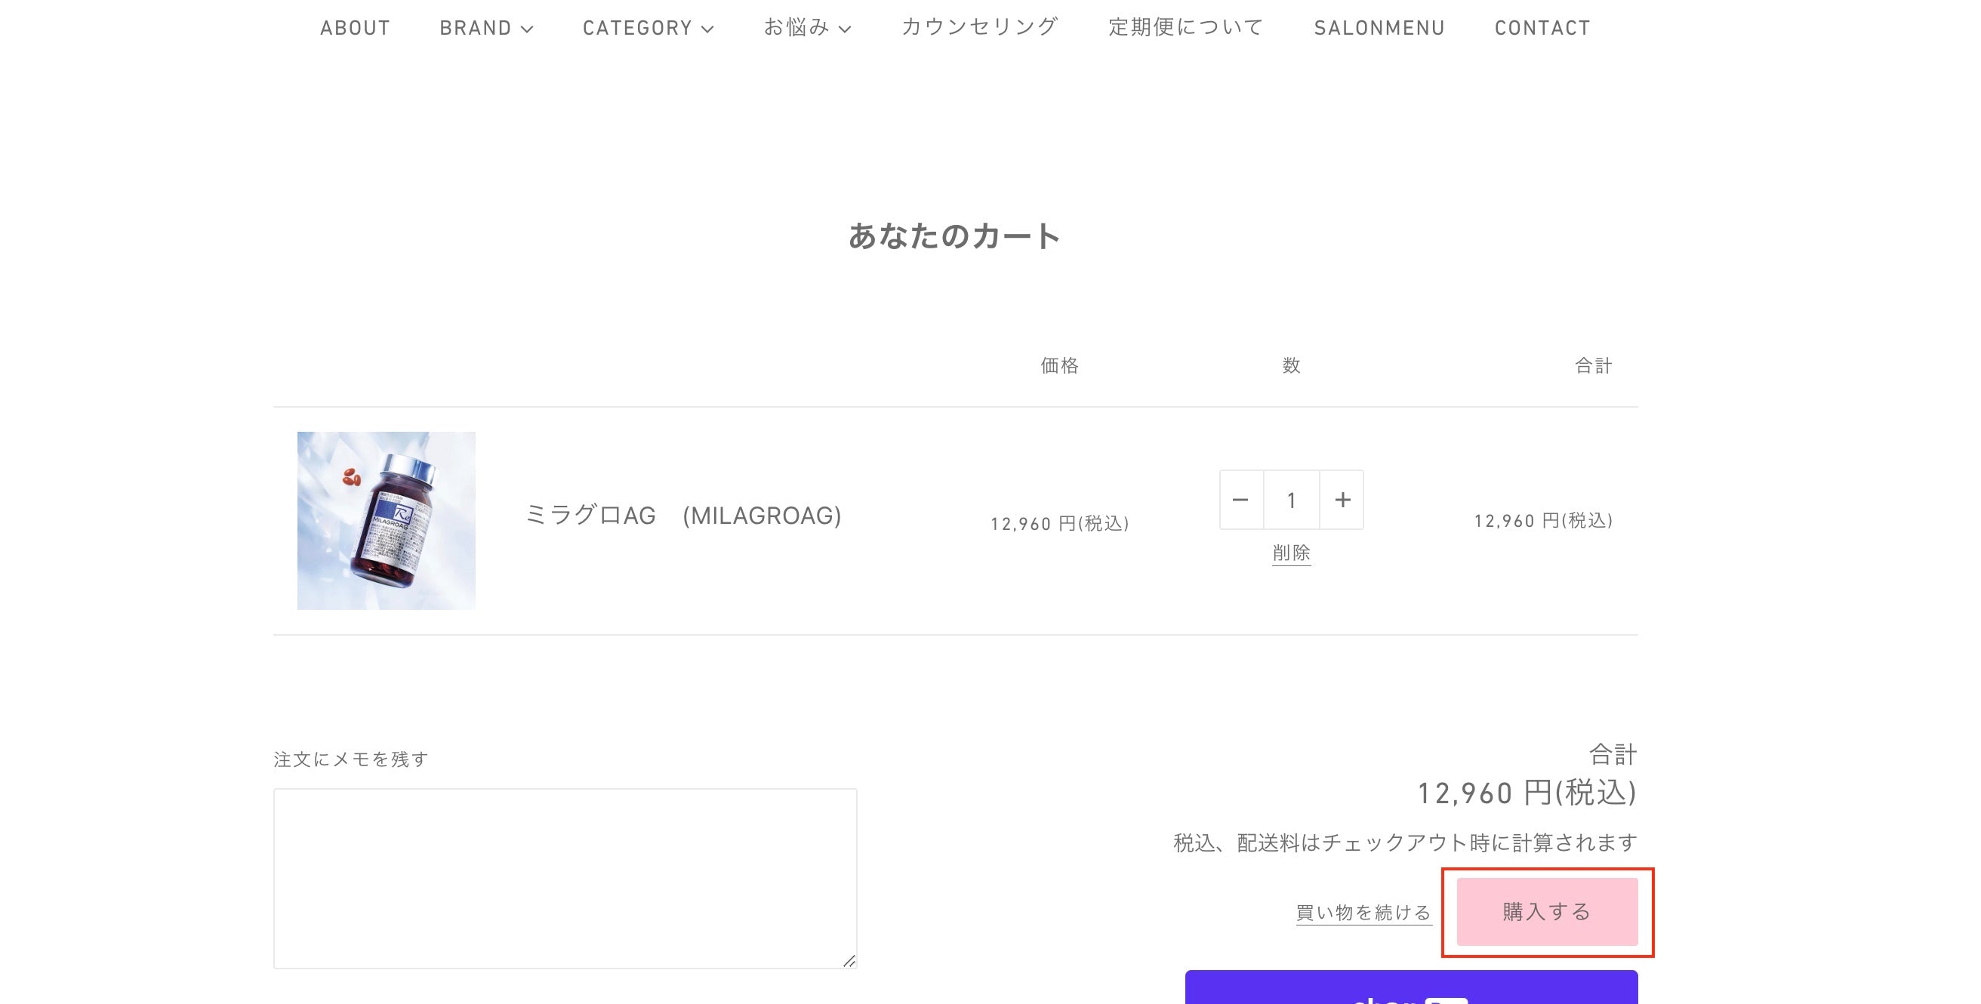
Task: Open the CONTACT page
Action: 1542,28
